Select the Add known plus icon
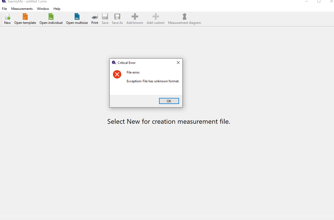The width and height of the screenshot is (334, 220). pos(135,17)
